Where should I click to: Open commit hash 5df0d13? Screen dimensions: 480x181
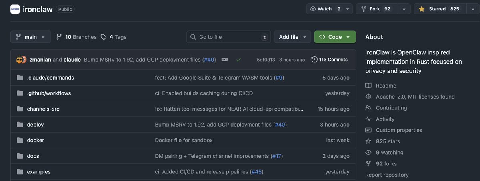point(266,60)
